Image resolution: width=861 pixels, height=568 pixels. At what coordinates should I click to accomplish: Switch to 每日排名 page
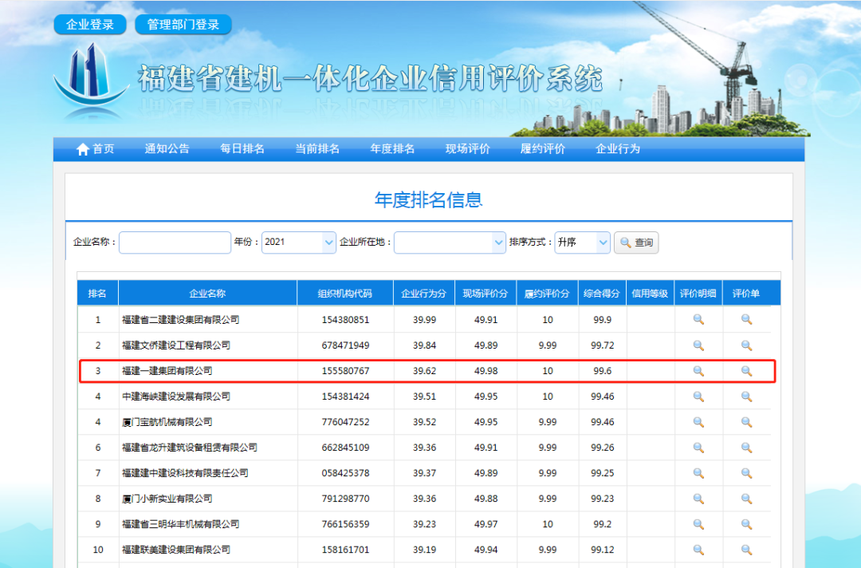pos(242,149)
